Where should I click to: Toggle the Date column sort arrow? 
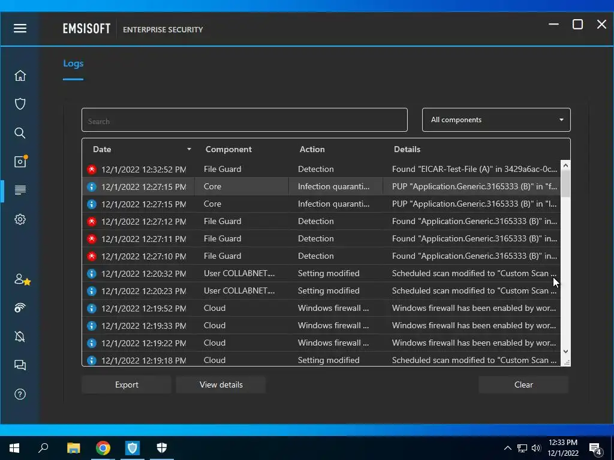[189, 149]
